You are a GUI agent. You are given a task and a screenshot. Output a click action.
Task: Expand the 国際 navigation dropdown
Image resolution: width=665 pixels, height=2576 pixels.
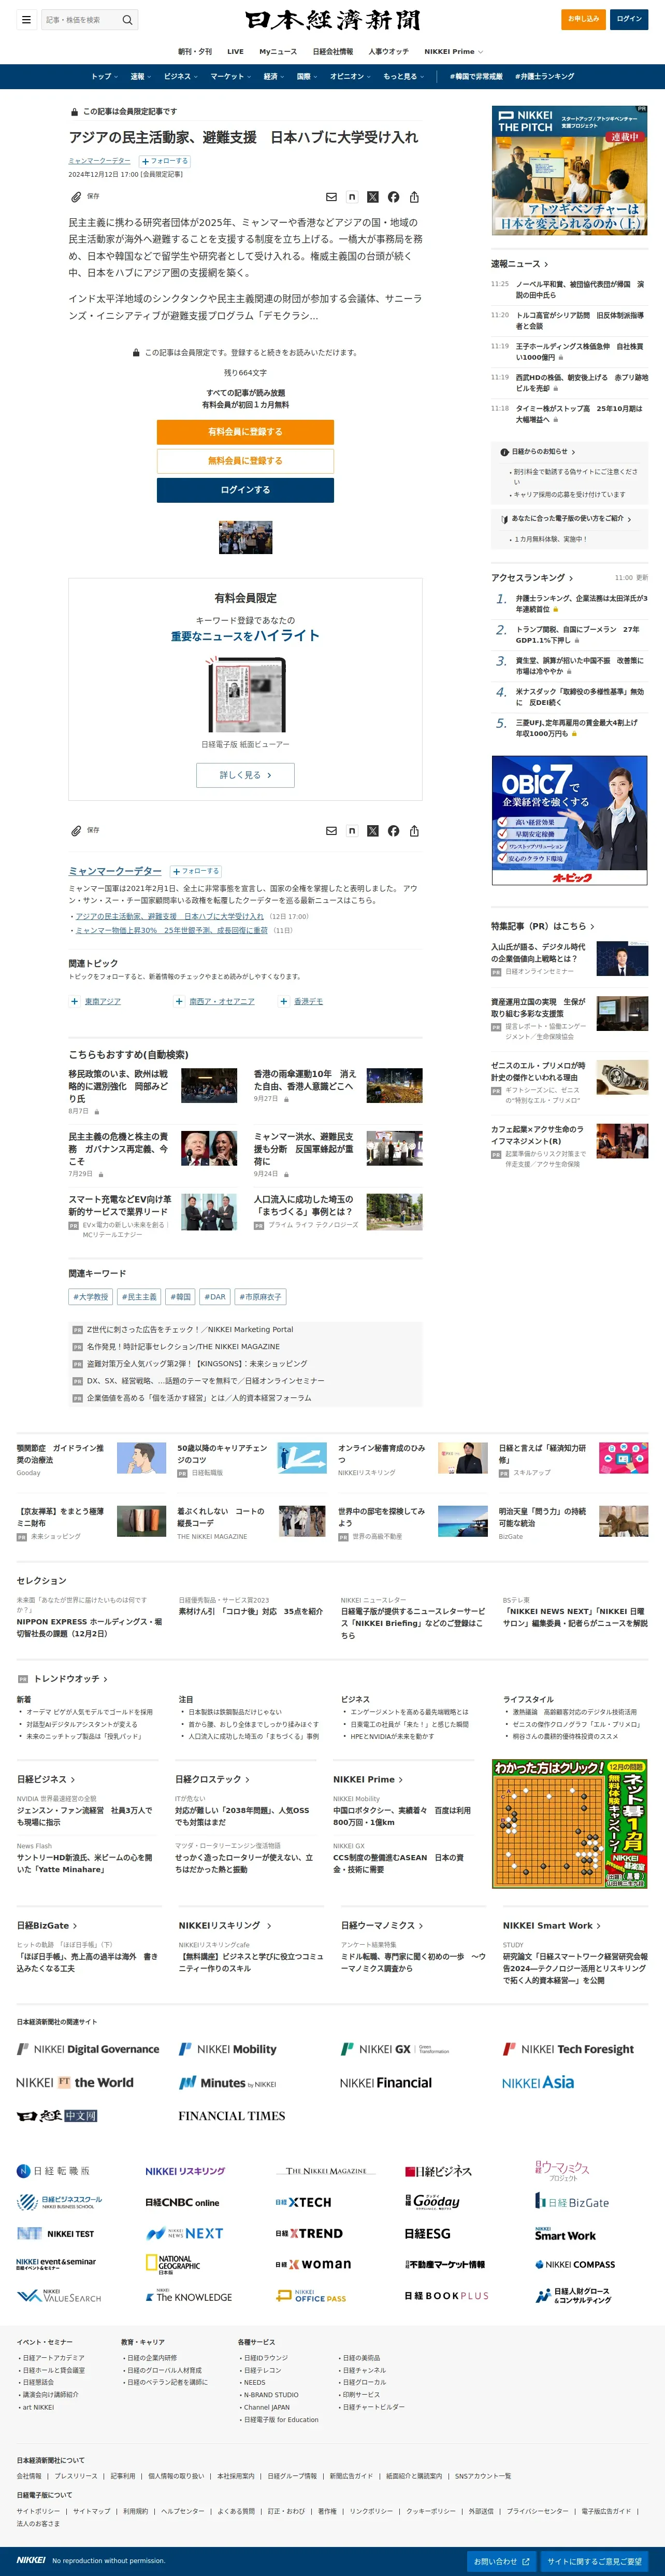tap(307, 77)
